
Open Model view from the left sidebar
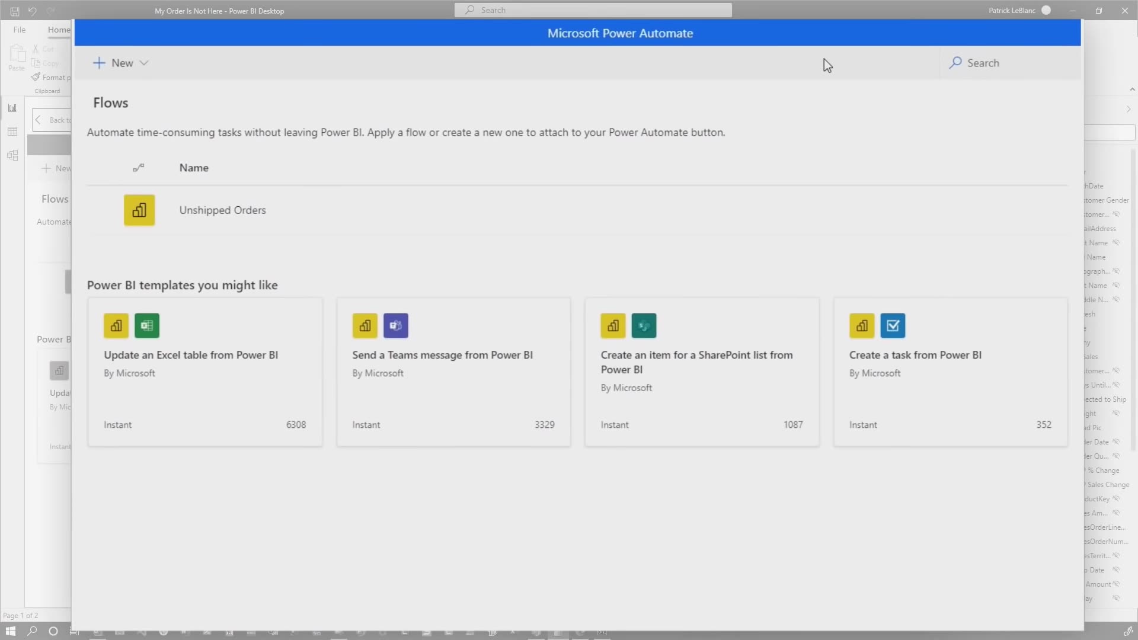pos(12,155)
